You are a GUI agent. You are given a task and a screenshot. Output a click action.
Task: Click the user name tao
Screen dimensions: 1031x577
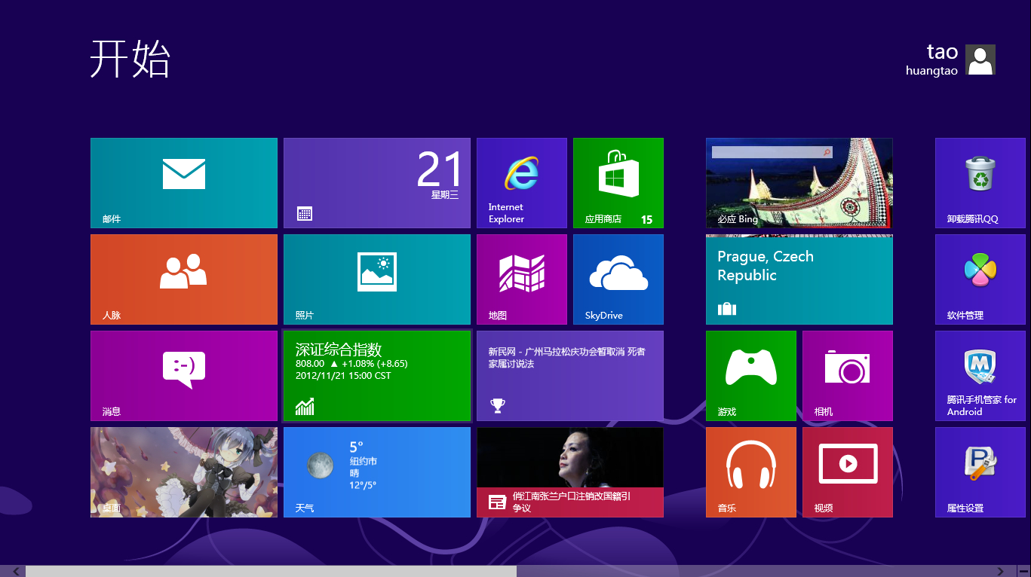coord(942,51)
